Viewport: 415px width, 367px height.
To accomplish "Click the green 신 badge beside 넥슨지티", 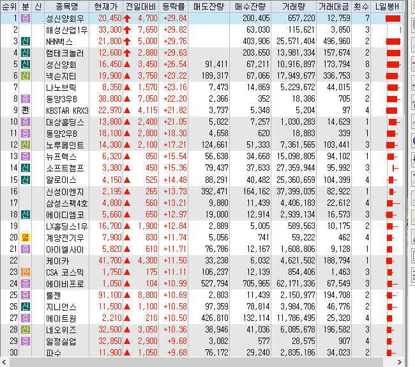I will coord(26,76).
